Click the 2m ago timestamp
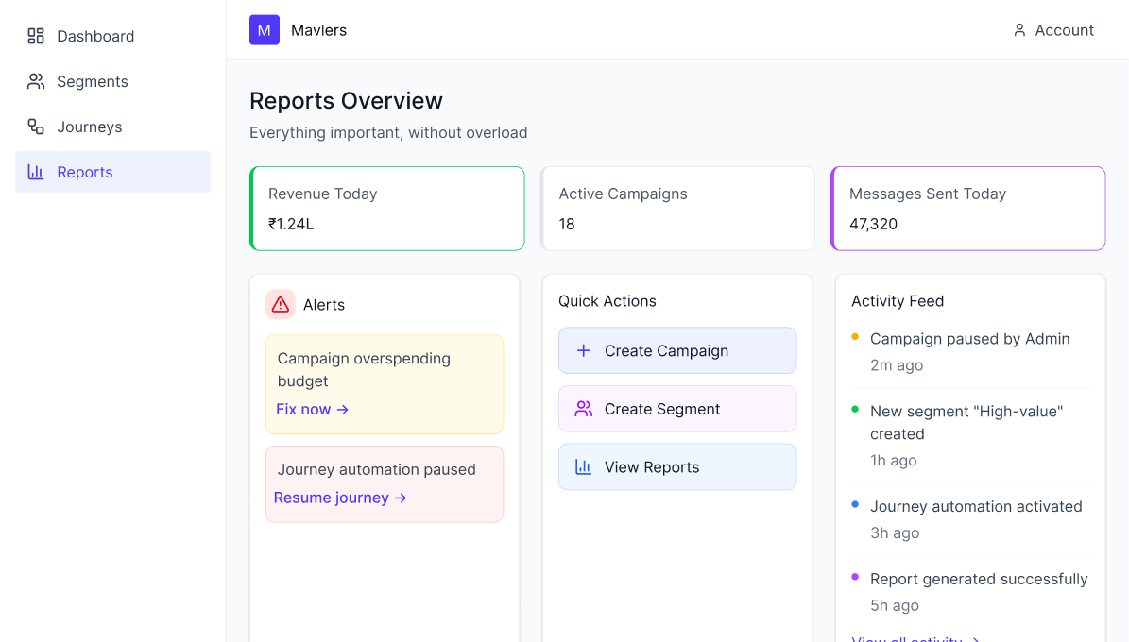 point(897,365)
